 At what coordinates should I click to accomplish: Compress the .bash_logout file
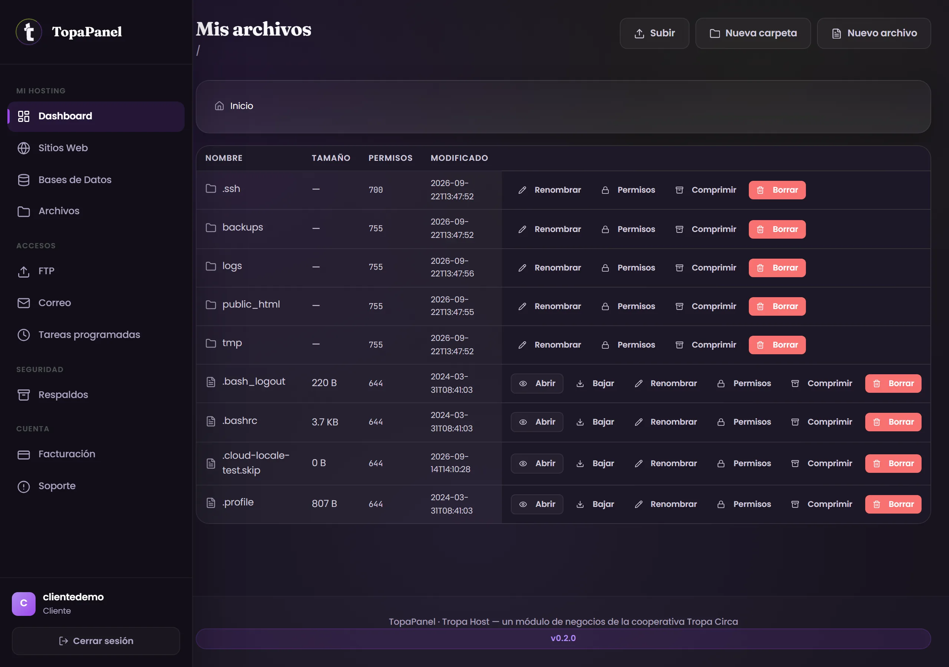[x=822, y=384]
